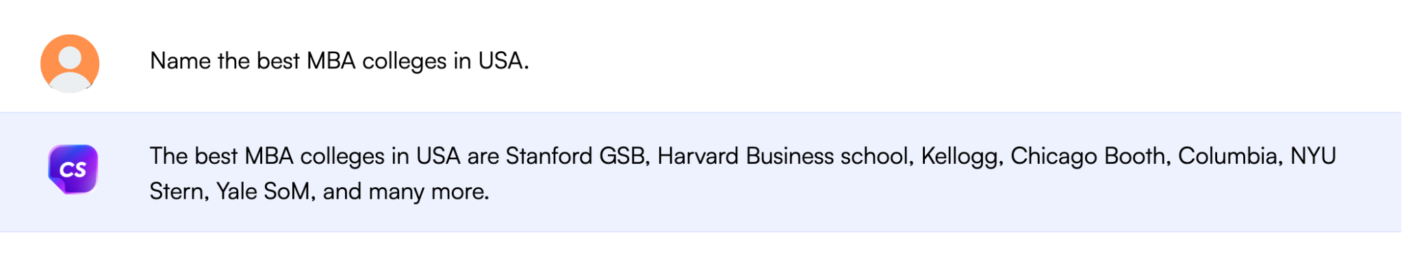Image resolution: width=1402 pixels, height=265 pixels.
Task: Click the word "best" in the user question
Action: (x=279, y=61)
